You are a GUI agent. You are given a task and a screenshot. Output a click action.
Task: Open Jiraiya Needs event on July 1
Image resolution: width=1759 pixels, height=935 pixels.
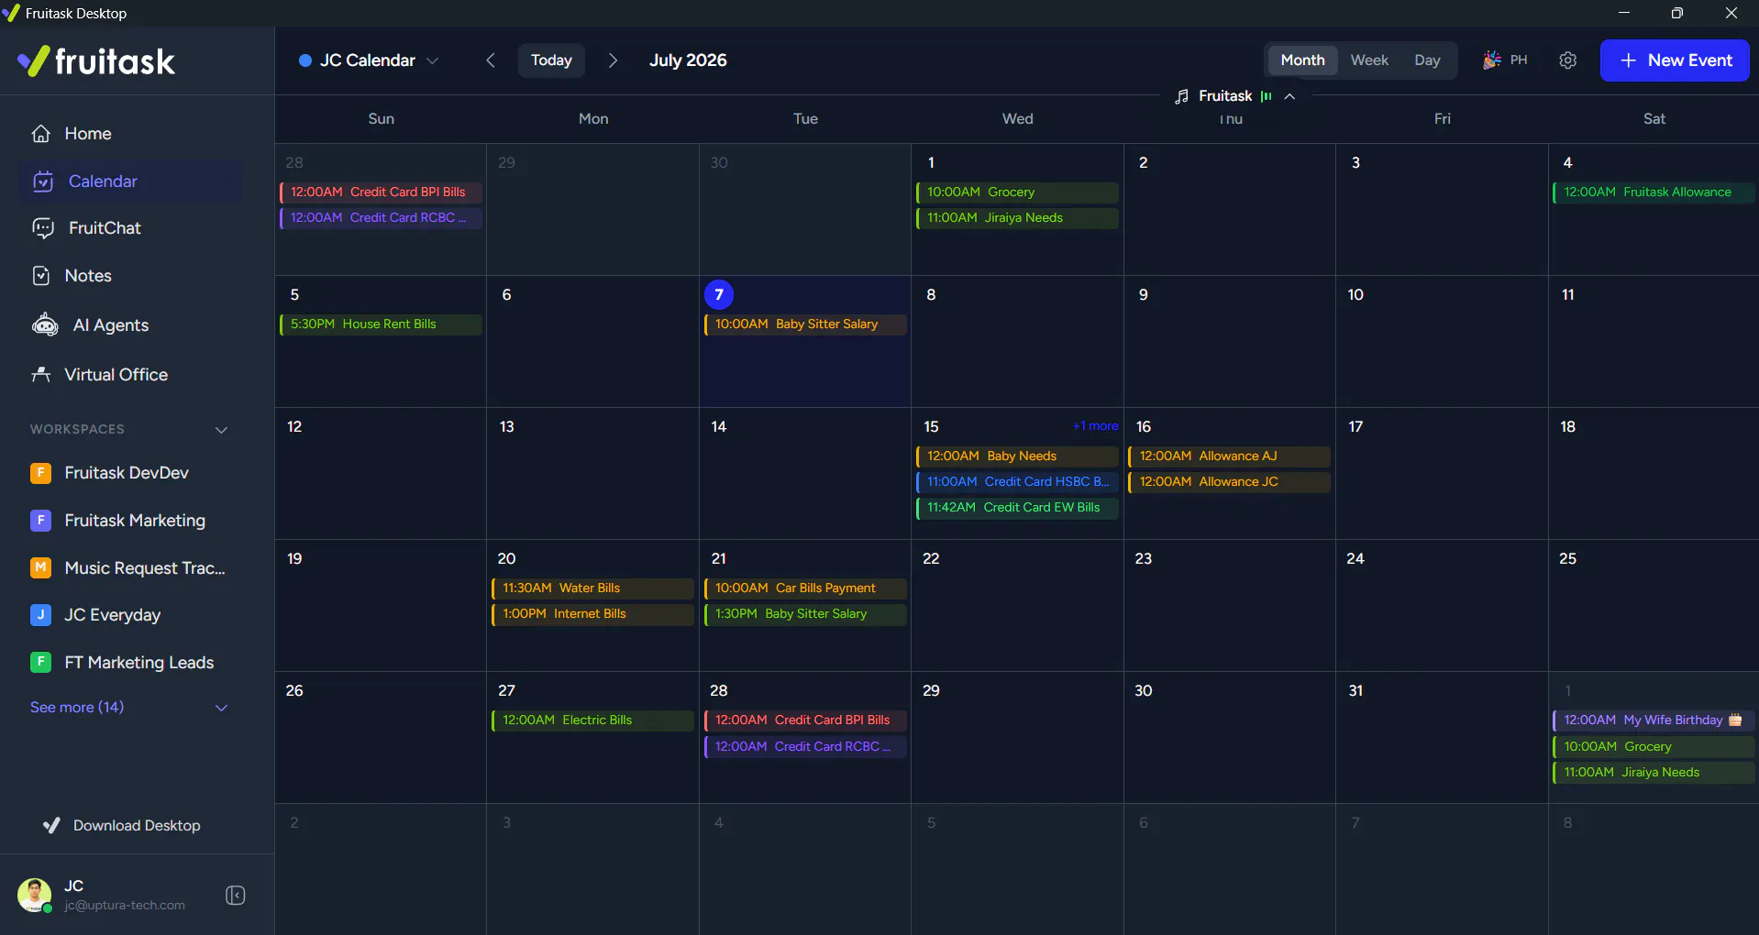click(x=1017, y=218)
